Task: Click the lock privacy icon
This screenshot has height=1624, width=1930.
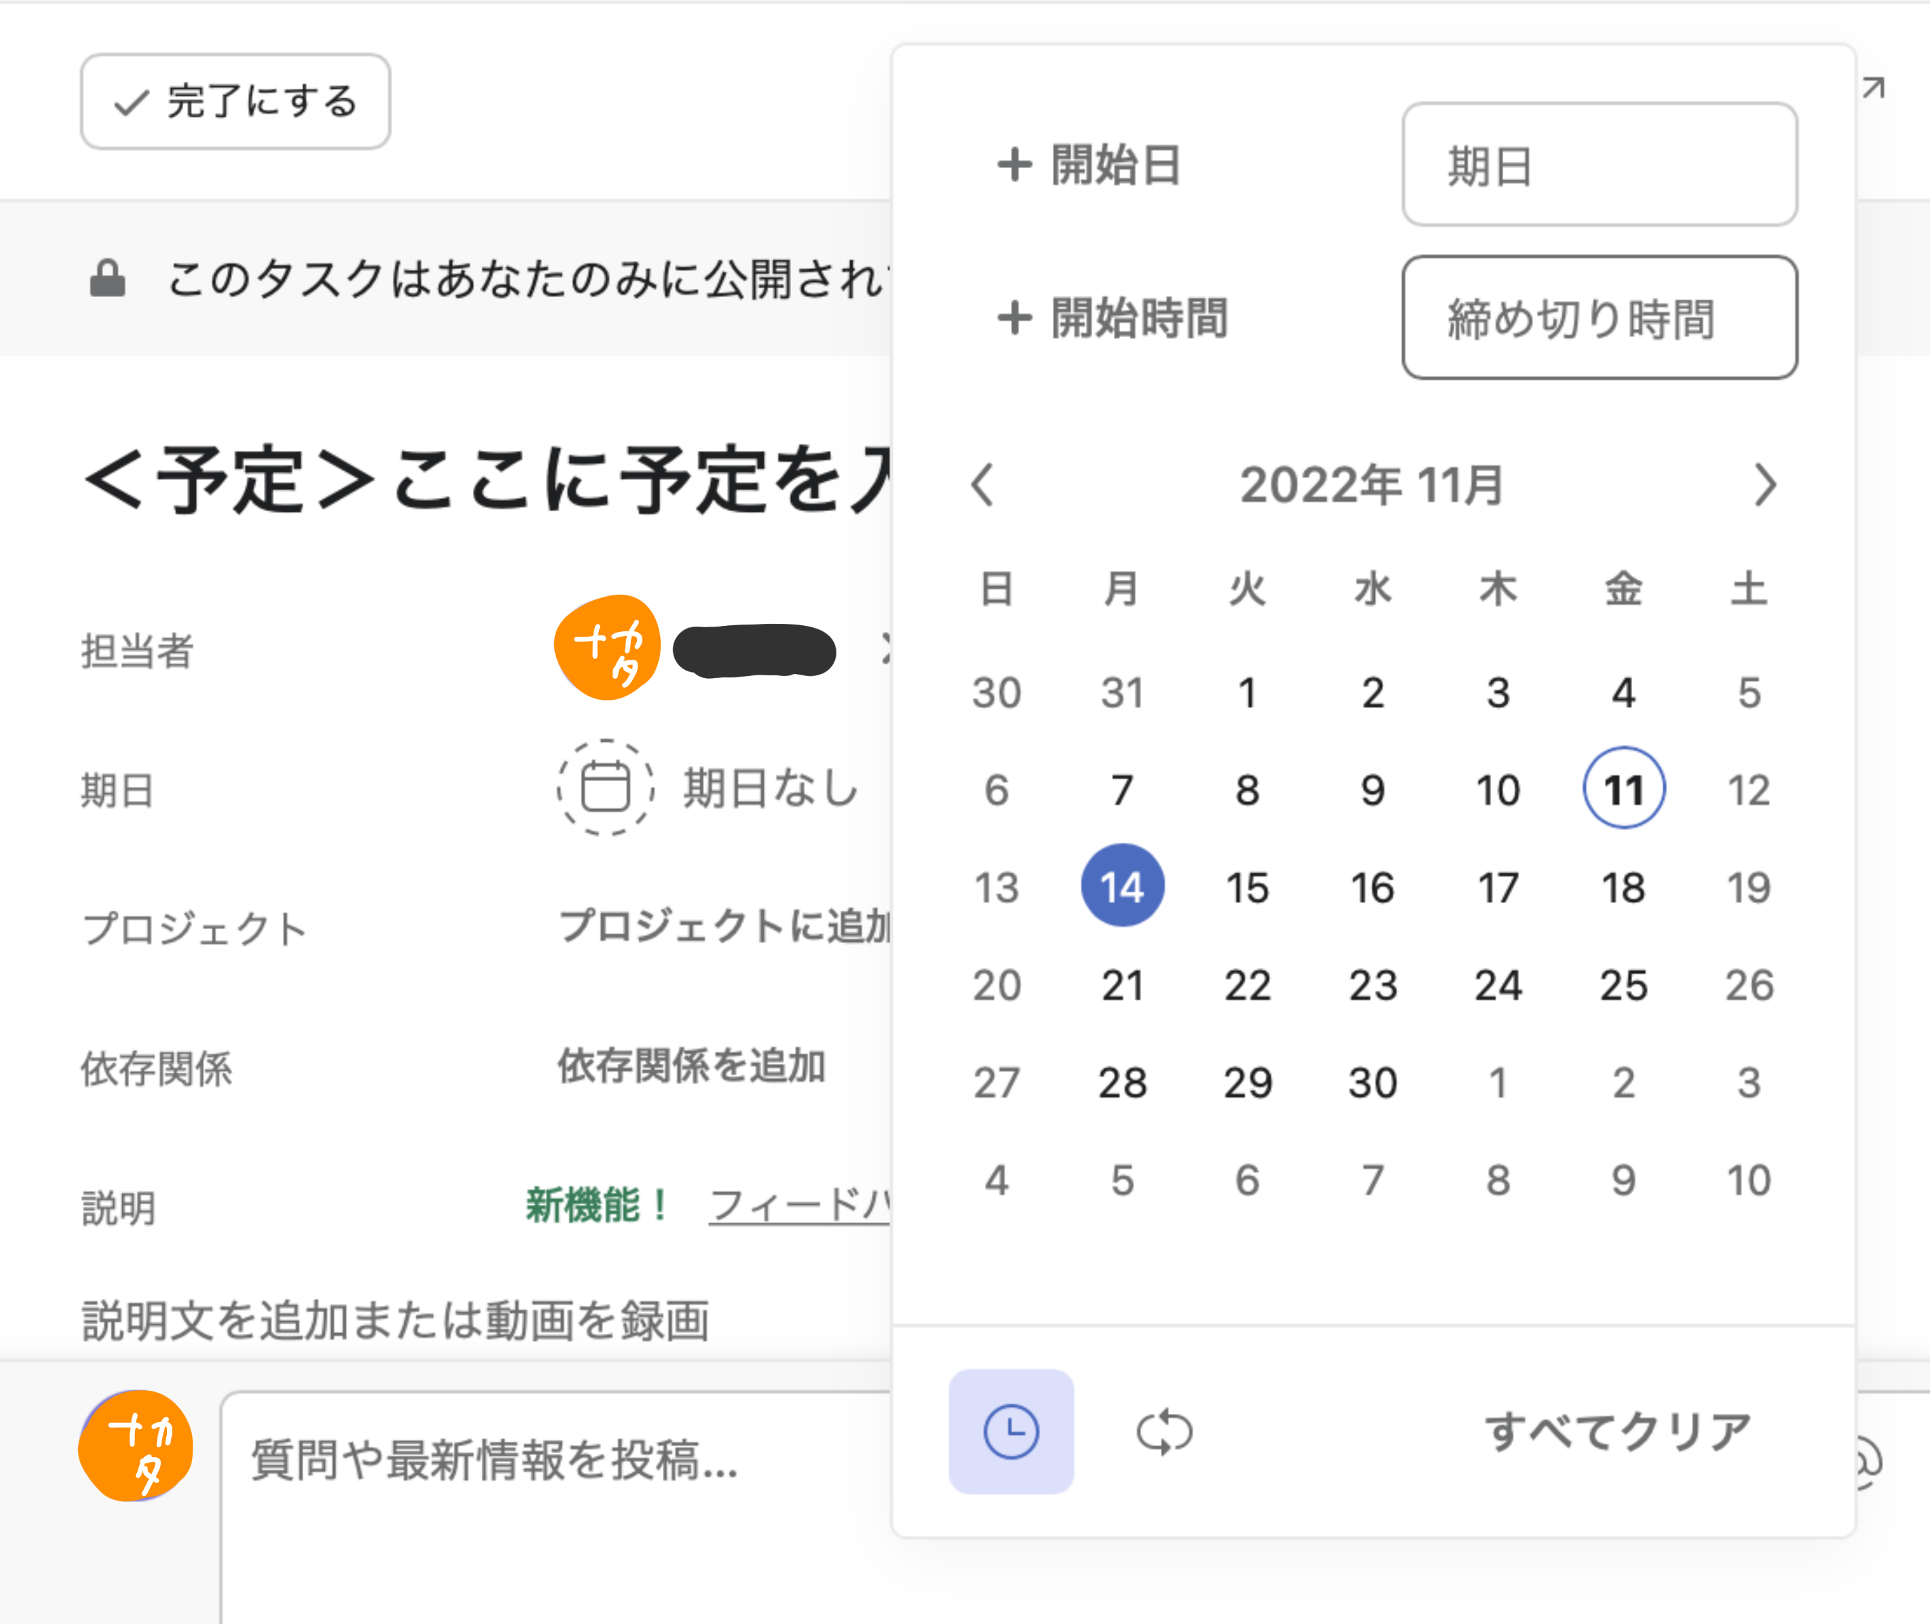Action: tap(107, 278)
